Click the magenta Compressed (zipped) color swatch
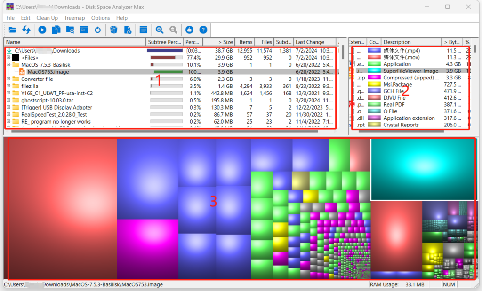 point(374,78)
